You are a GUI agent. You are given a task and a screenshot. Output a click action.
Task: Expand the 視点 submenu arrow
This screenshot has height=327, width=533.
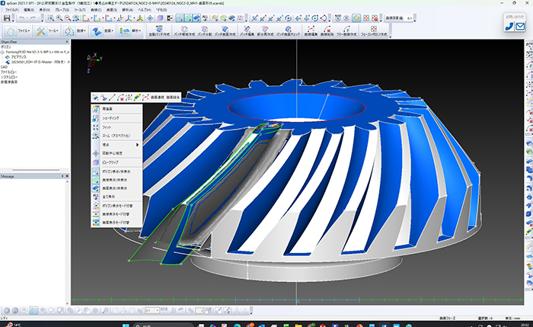(x=138, y=144)
